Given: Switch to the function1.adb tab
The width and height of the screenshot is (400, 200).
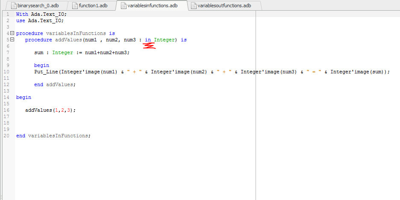Looking at the screenshot, I should coord(93,6).
